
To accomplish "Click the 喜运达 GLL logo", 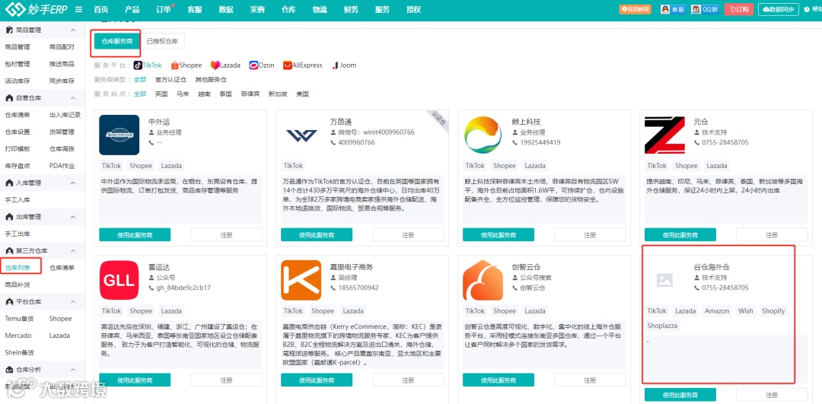I will point(119,280).
